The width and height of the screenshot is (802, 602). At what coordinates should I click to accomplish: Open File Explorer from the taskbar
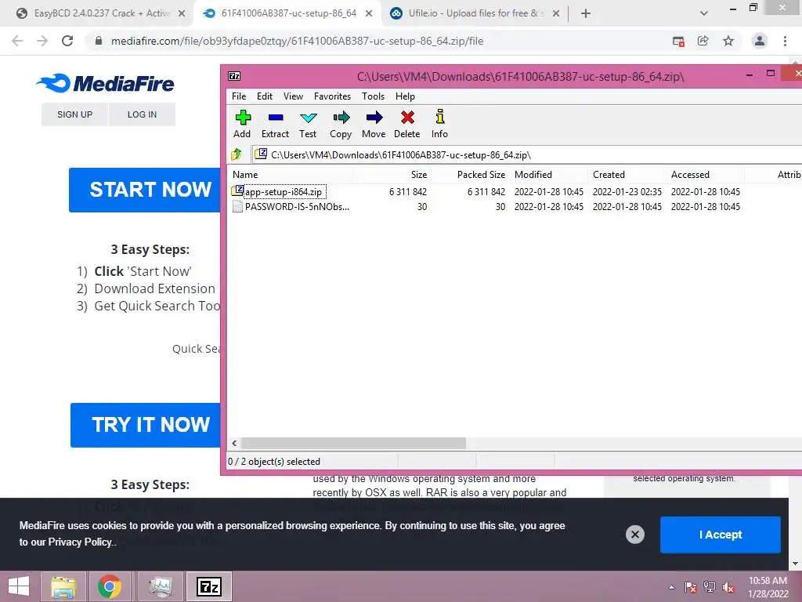pos(63,586)
